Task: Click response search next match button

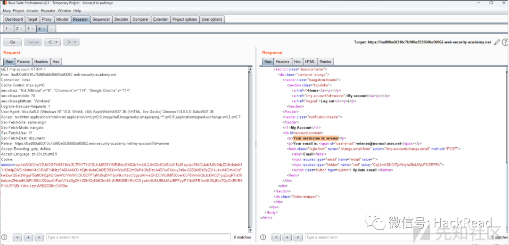Action: [298, 237]
